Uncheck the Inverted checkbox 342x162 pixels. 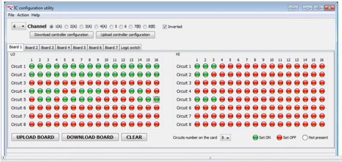click(164, 27)
